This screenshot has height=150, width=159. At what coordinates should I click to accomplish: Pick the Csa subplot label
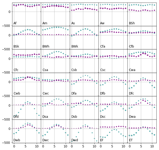pyautogui.click(x=45, y=70)
